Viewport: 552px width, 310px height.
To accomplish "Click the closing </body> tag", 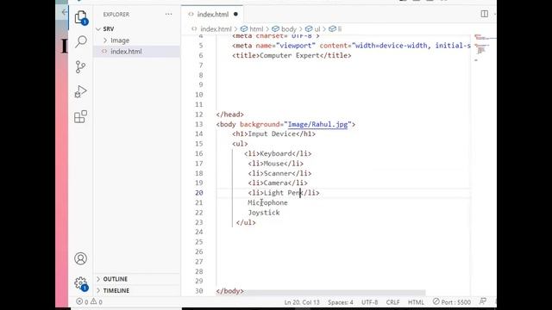I will 230,291.
